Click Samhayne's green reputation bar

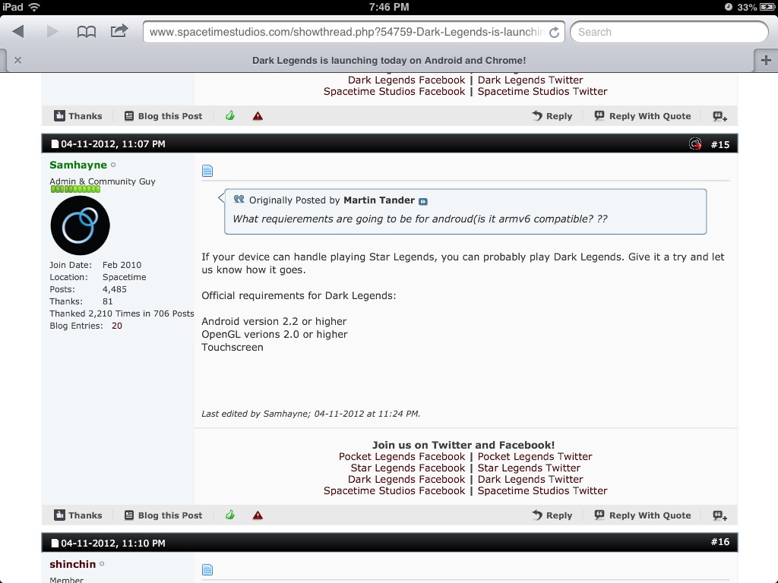pos(75,189)
